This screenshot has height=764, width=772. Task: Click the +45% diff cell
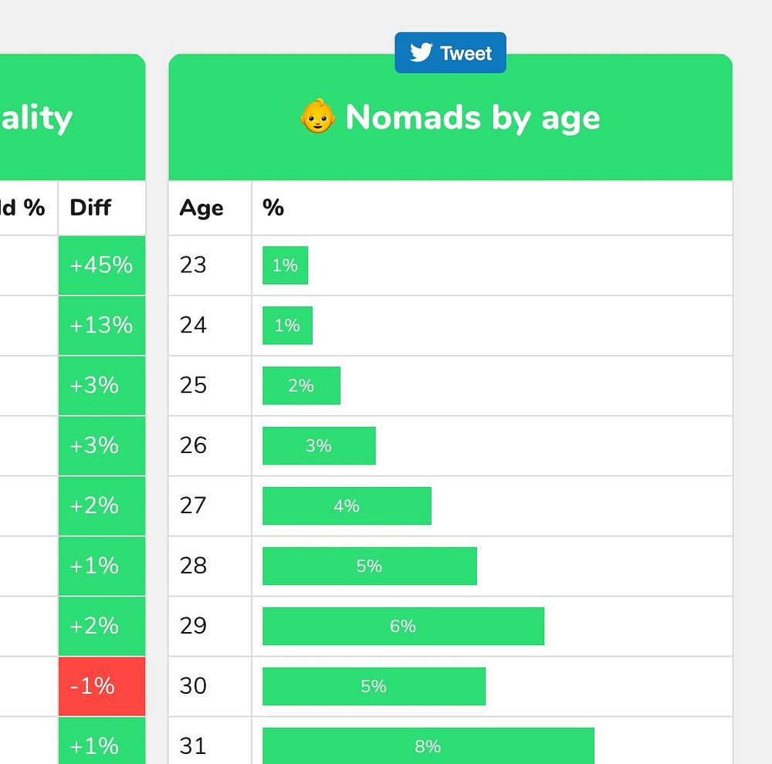(x=101, y=265)
